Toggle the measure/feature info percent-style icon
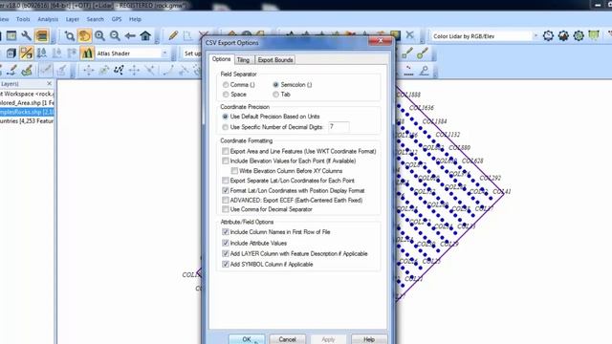This screenshot has height=344, width=612. (x=26, y=54)
